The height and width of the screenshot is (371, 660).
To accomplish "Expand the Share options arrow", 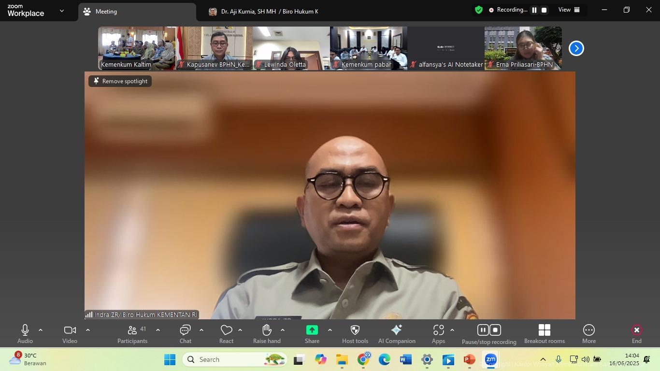I will 330,330.
